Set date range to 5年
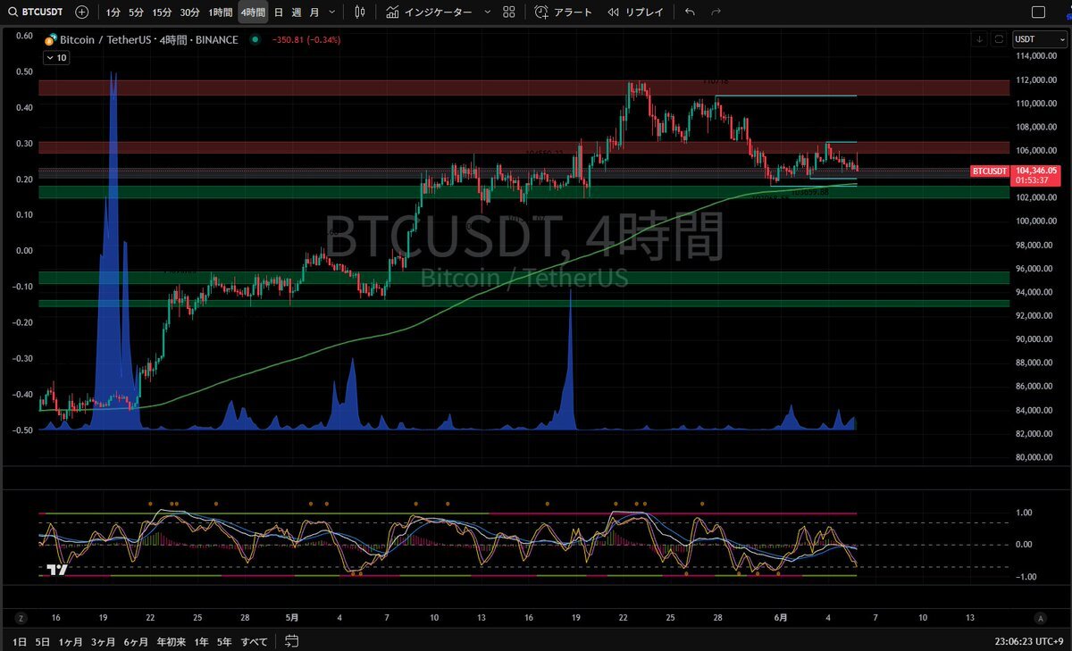The image size is (1072, 651). (226, 641)
